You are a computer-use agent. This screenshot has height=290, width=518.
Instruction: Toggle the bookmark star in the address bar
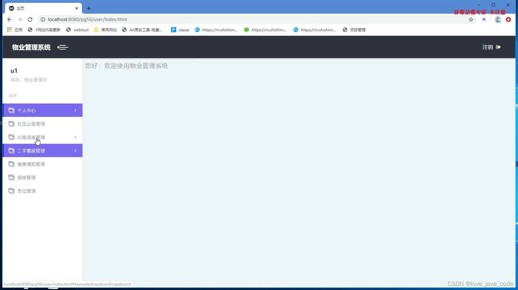pos(471,19)
